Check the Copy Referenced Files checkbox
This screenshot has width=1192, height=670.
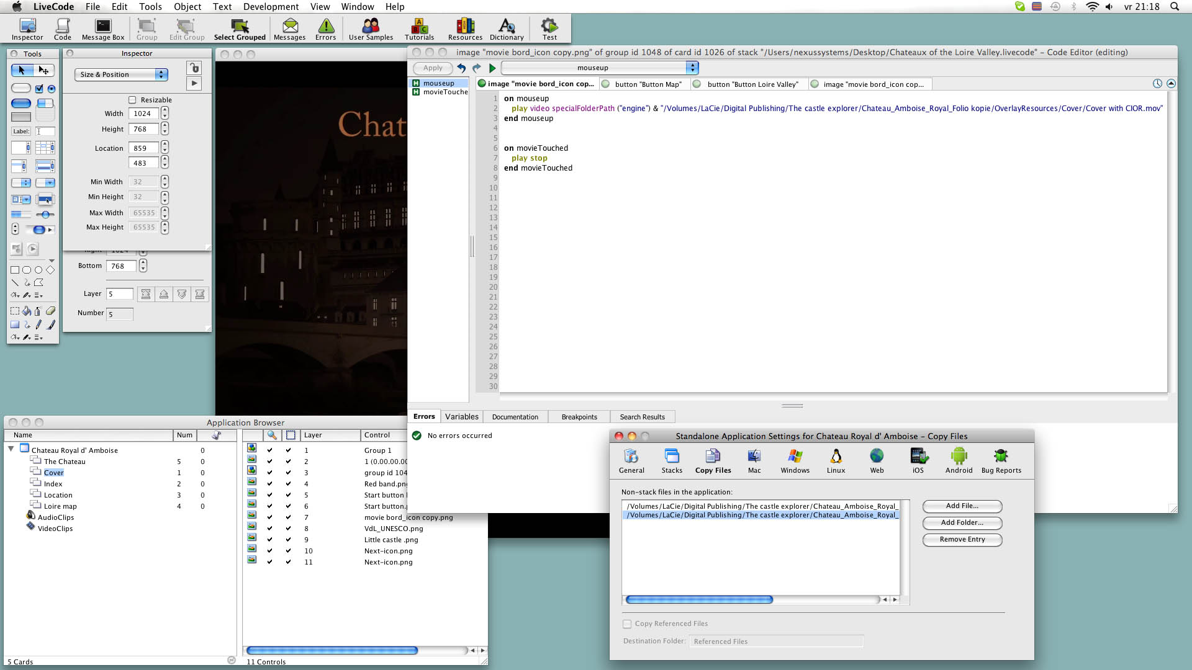pos(627,624)
